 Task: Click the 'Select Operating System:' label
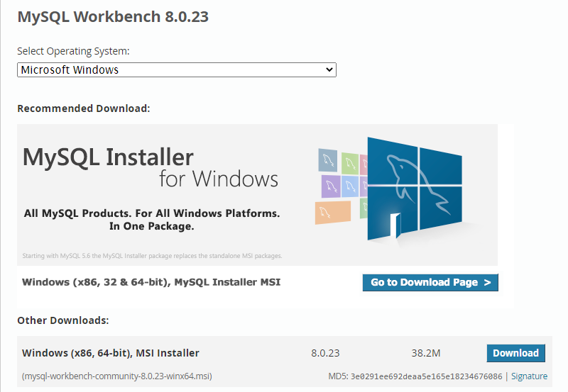73,51
